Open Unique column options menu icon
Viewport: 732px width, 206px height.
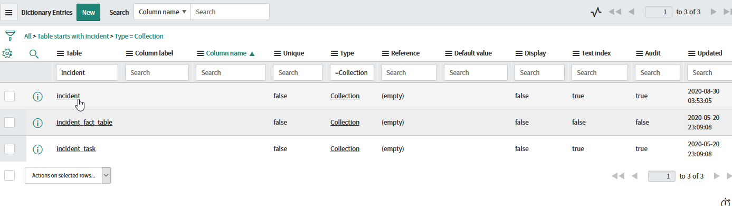(278, 53)
